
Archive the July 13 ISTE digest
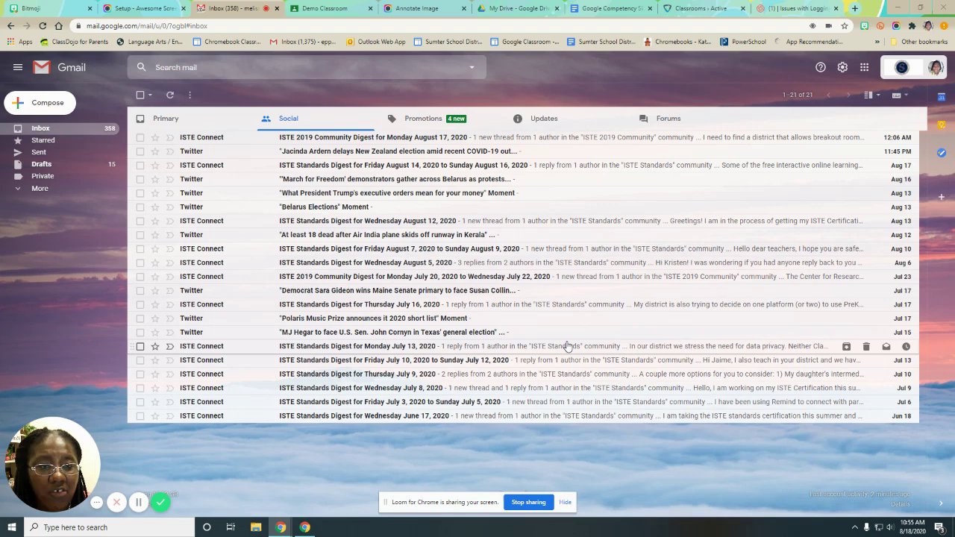point(846,346)
